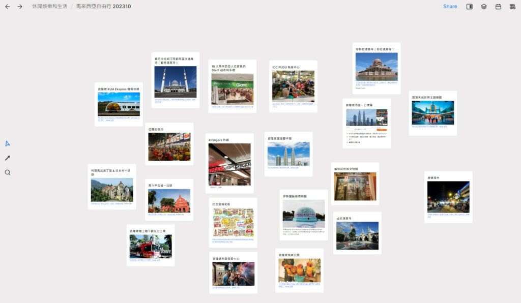Go forward with the right arrow
This screenshot has height=303, width=521.
20,7
